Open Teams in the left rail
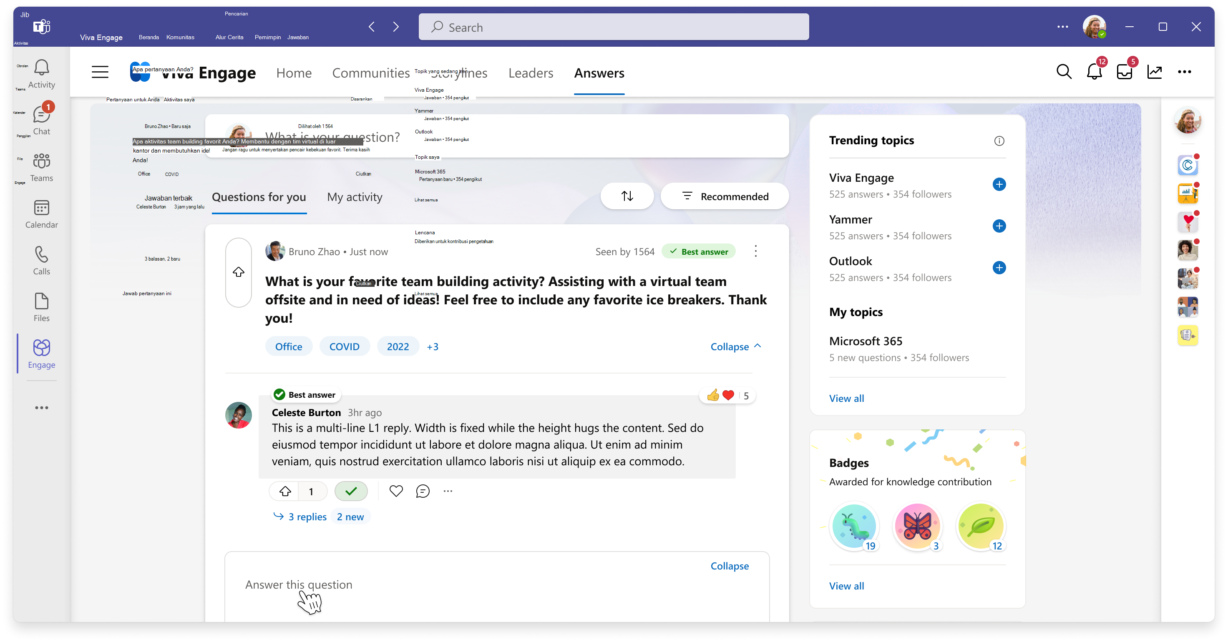Screen dimensions: 1228x642 tap(41, 167)
